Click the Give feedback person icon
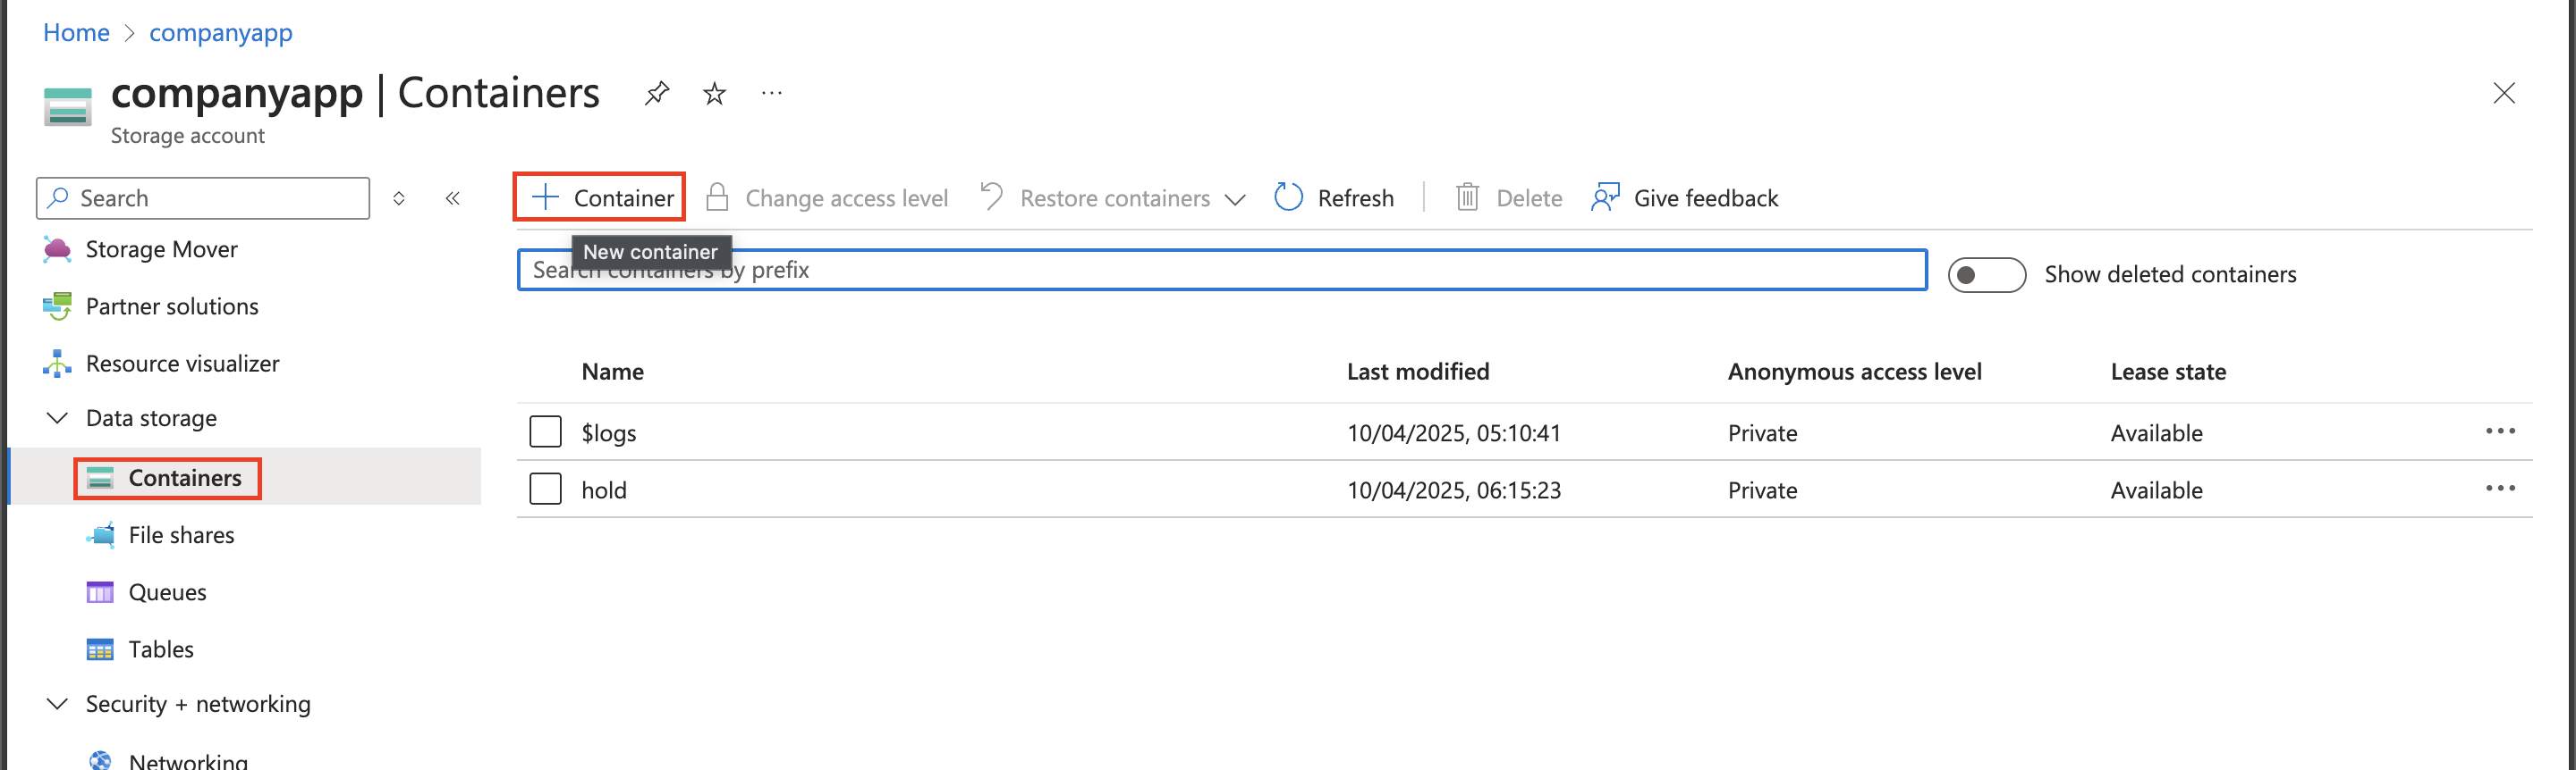2576x770 pixels. pyautogui.click(x=1605, y=197)
